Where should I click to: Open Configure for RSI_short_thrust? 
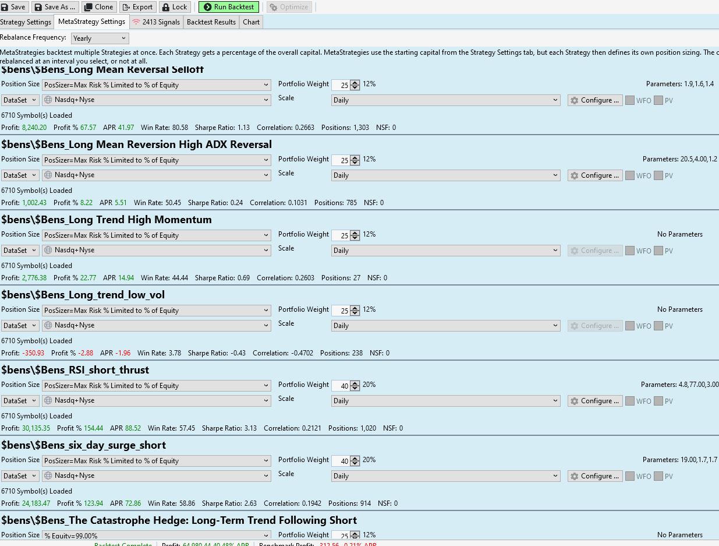click(x=595, y=401)
